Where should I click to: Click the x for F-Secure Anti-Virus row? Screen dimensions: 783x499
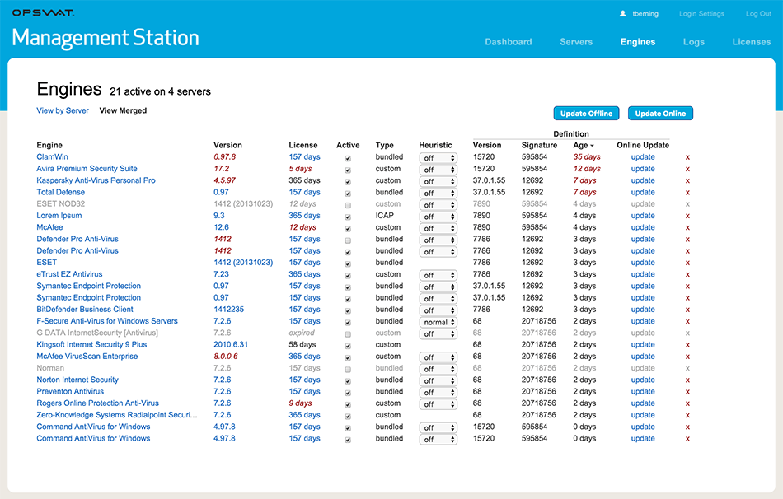pyautogui.click(x=687, y=322)
